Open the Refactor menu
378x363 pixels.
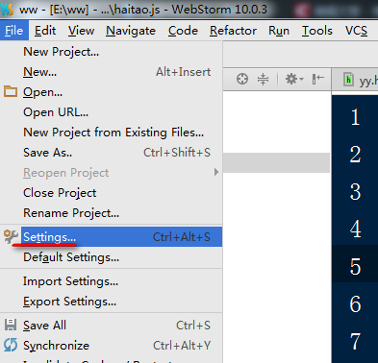point(233,31)
